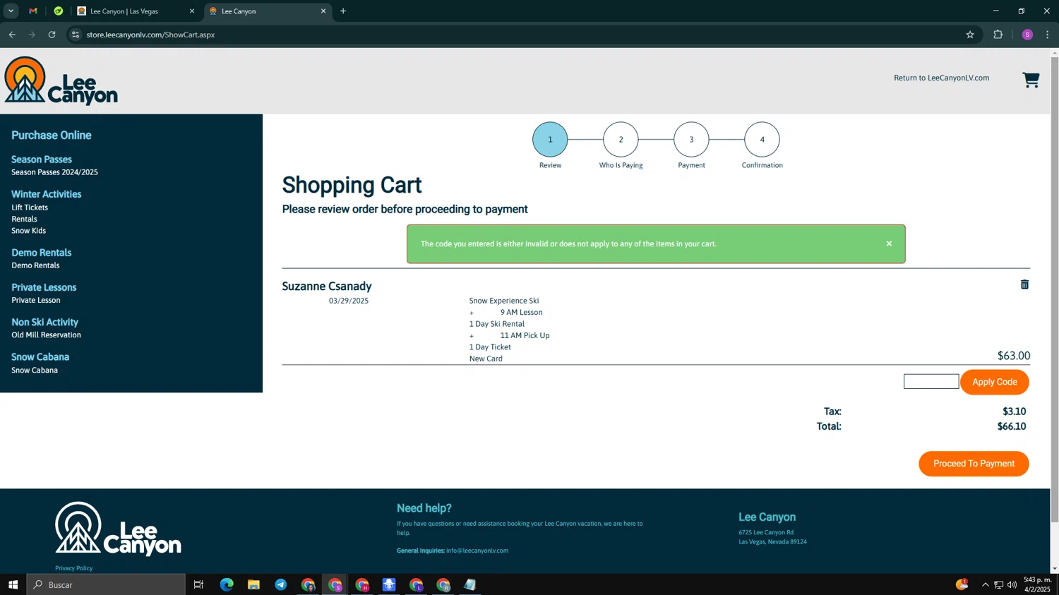Open the blue hat-avatar app on taskbar
Screen dimensions: 1059x595
pyautogui.click(x=389, y=584)
